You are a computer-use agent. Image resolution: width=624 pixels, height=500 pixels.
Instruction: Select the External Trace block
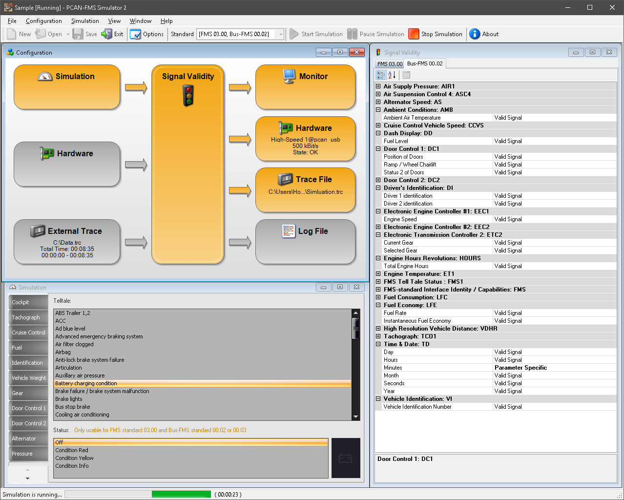(x=67, y=242)
